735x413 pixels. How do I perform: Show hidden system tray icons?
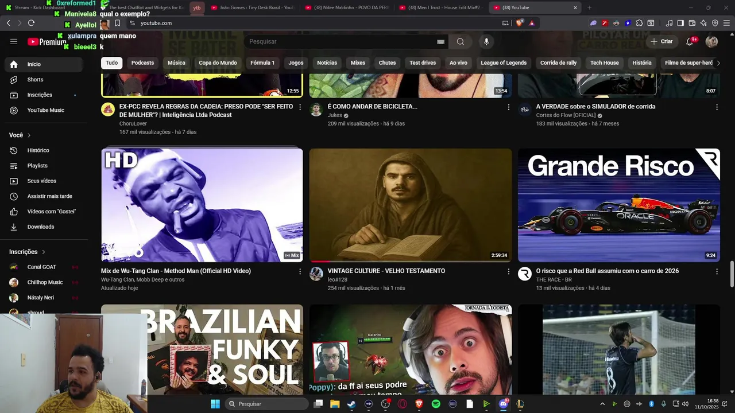pyautogui.click(x=602, y=404)
